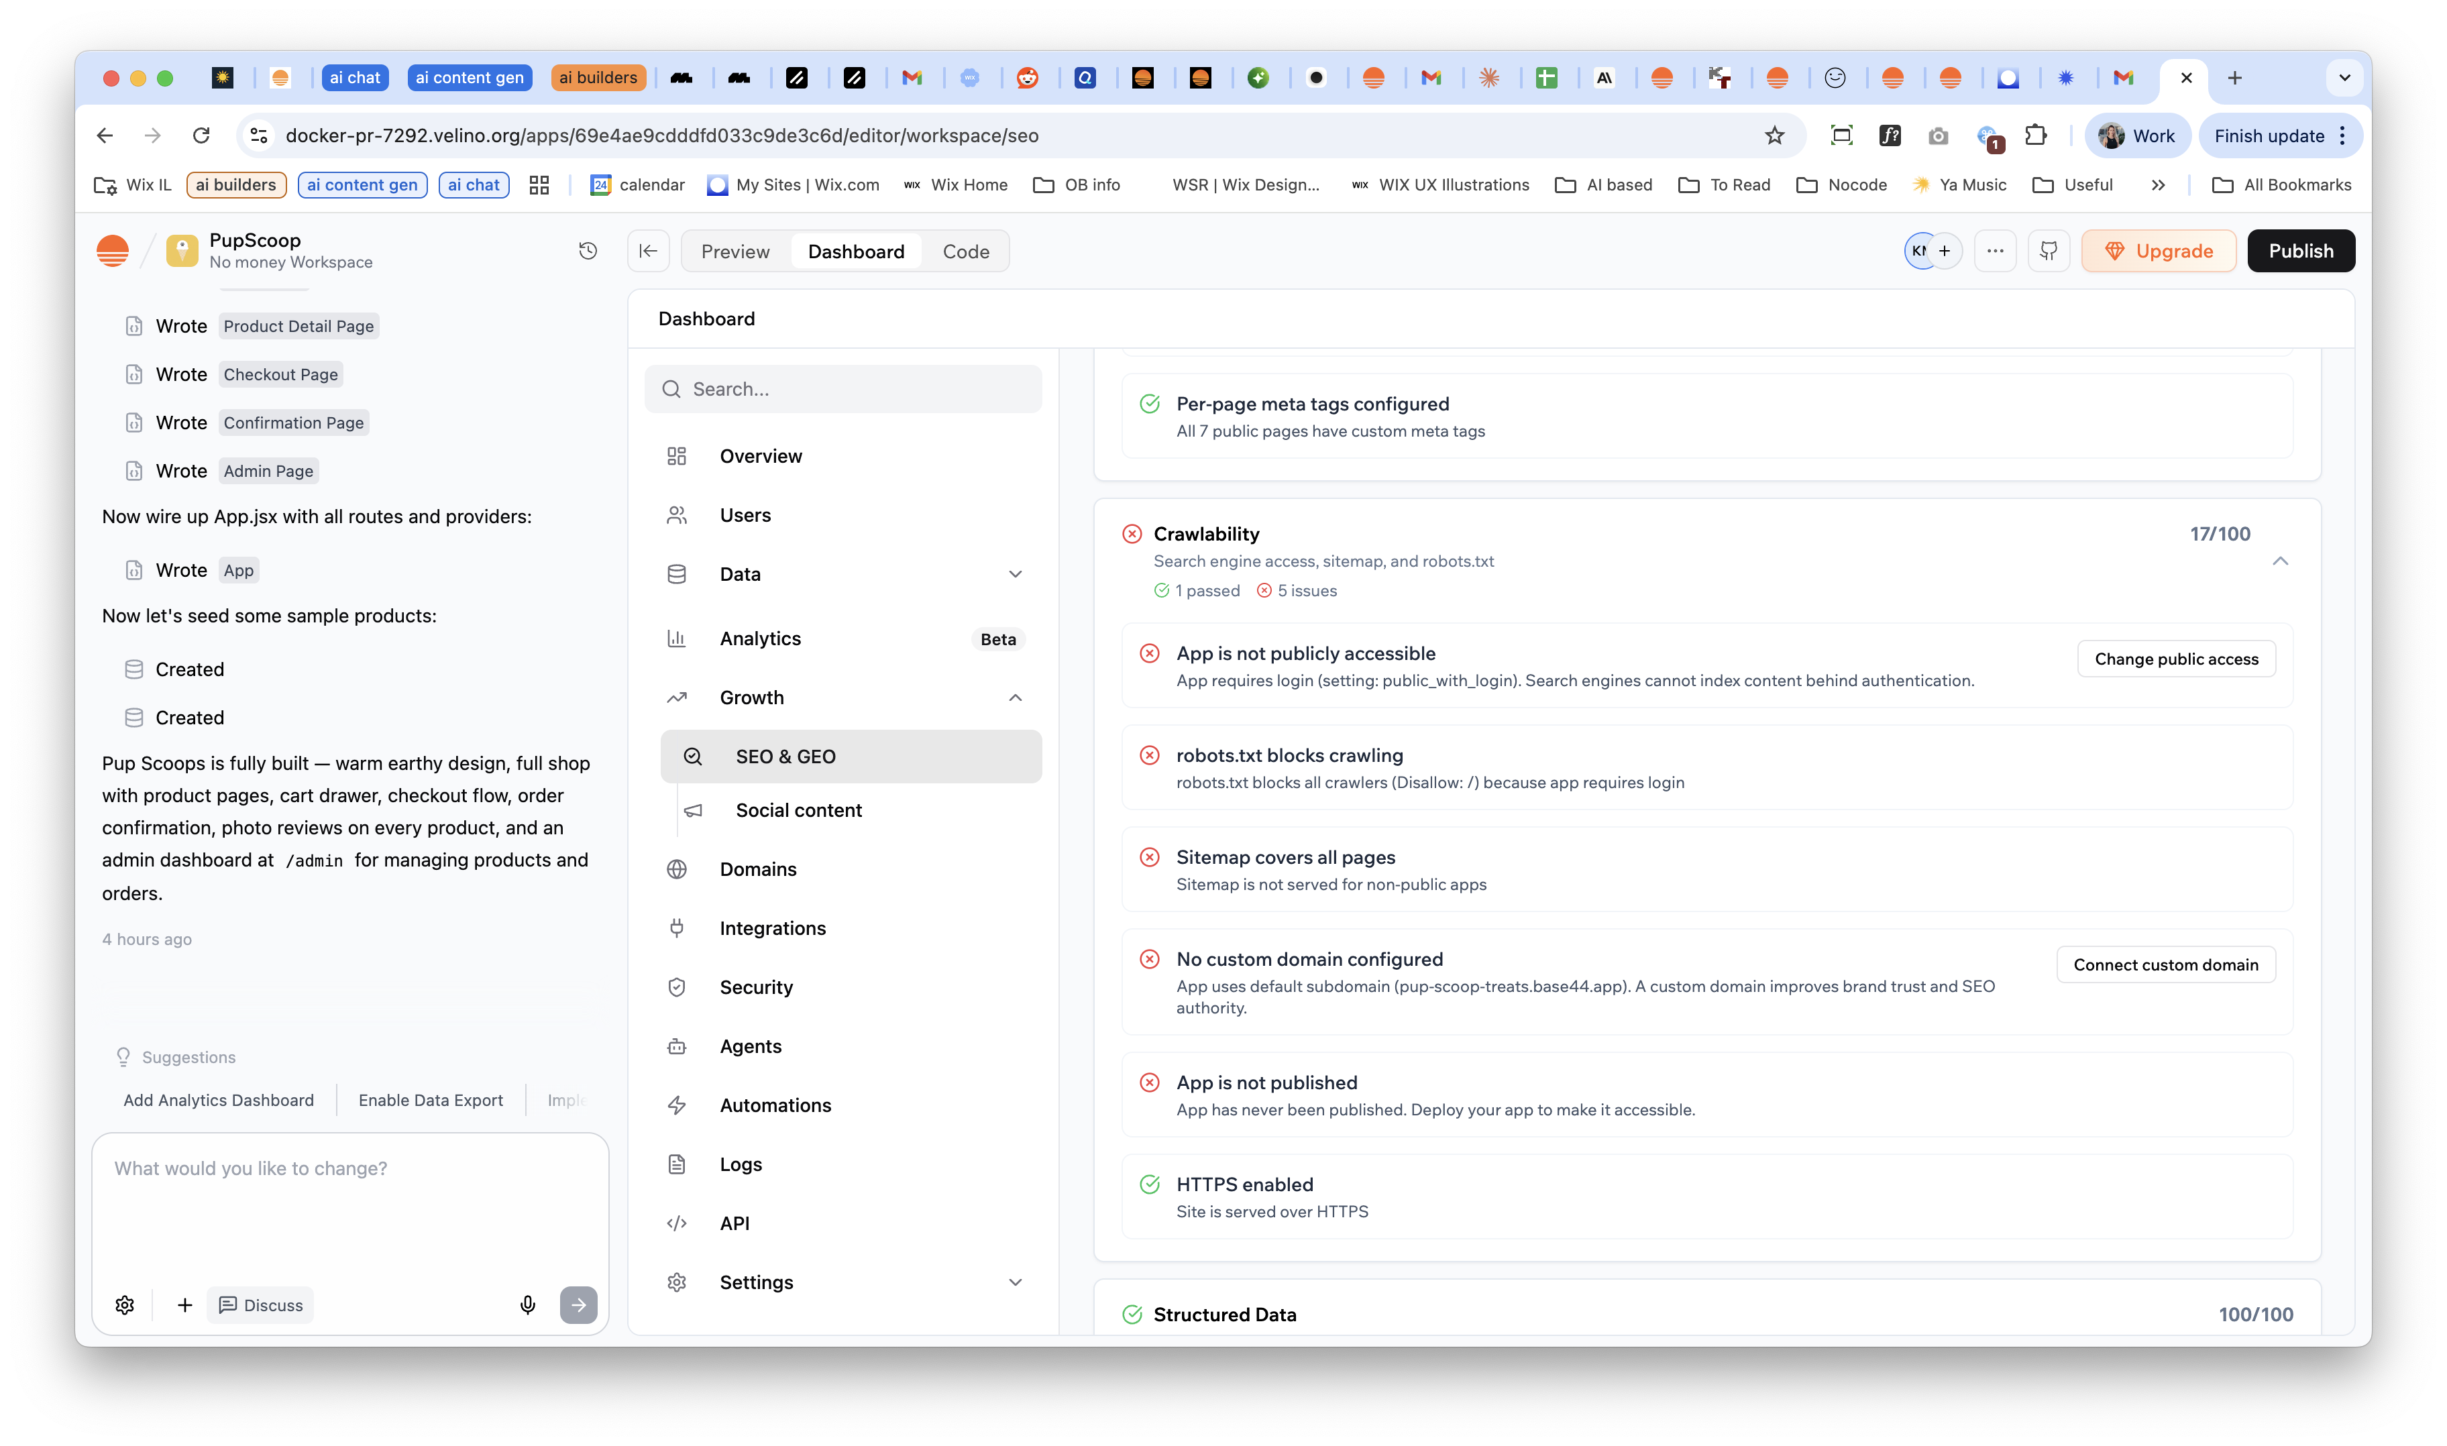The height and width of the screenshot is (1446, 2447).
Task: Choose the Add Analytics Dashboard suggestion
Action: click(218, 1100)
